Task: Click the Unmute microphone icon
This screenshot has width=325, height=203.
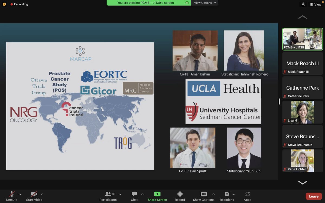Action: [12, 194]
